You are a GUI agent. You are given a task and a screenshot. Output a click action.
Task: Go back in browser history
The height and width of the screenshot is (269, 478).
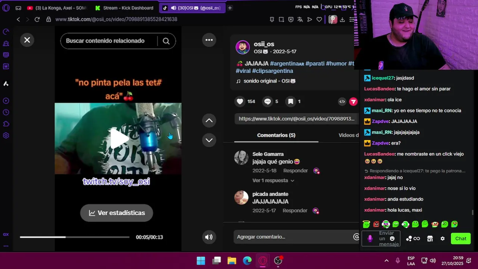pyautogui.click(x=18, y=19)
